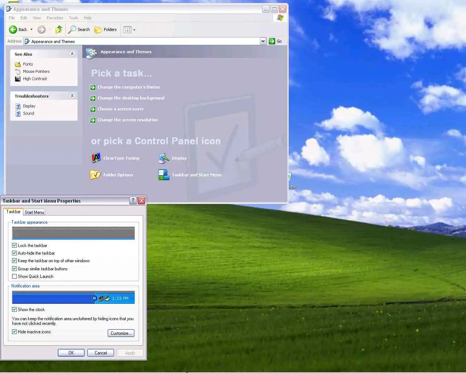Viewport: 466px width, 373px height.
Task: Click arrow beside Change the screen resolution
Action: pyautogui.click(x=93, y=120)
